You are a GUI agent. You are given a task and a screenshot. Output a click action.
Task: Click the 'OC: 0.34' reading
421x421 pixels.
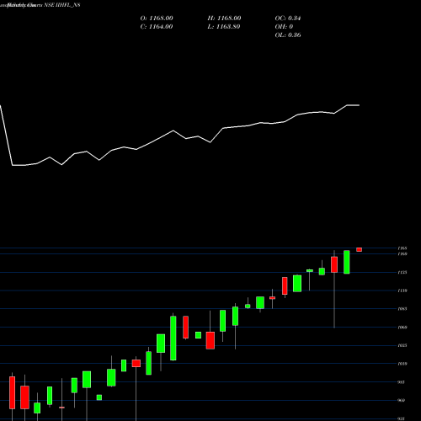tap(288, 19)
